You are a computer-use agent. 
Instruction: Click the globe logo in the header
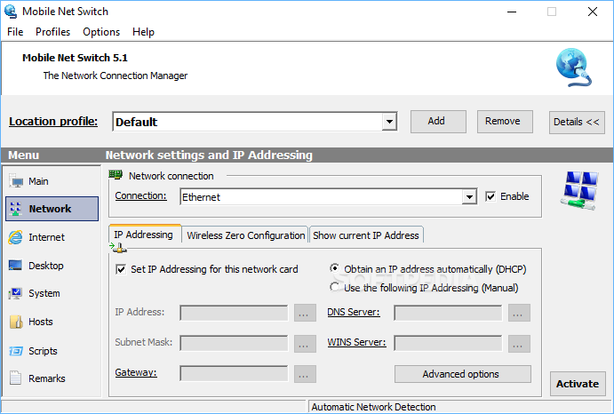tap(574, 68)
